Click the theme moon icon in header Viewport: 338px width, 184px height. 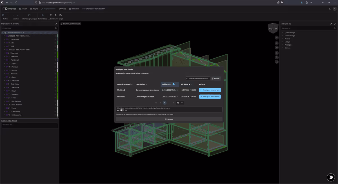click(330, 9)
